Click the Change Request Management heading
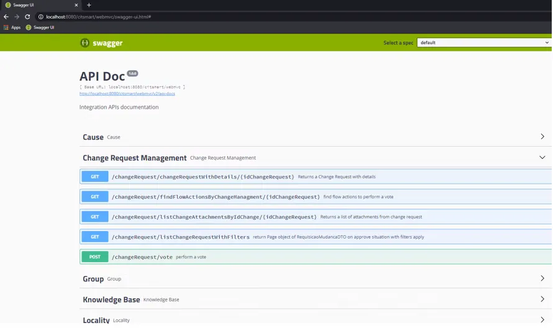553x333 pixels. (x=134, y=158)
